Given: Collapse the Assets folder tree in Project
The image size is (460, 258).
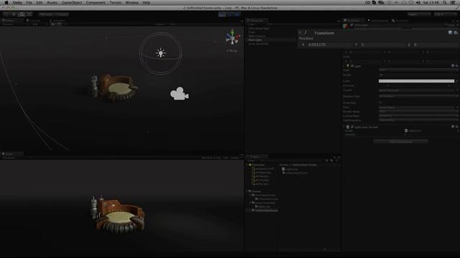Looking at the screenshot, I should point(247,191).
